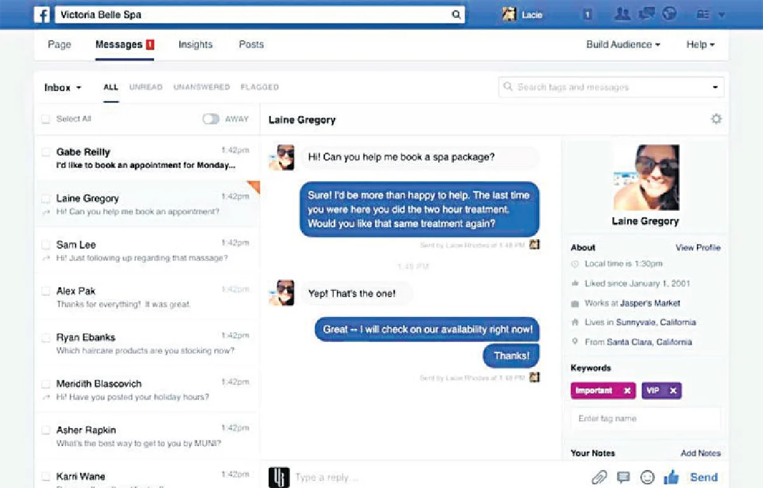Click the Enter tag name field

(x=645, y=419)
